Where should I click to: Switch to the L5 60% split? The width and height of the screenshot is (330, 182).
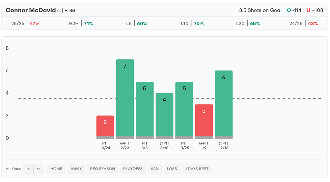click(137, 23)
